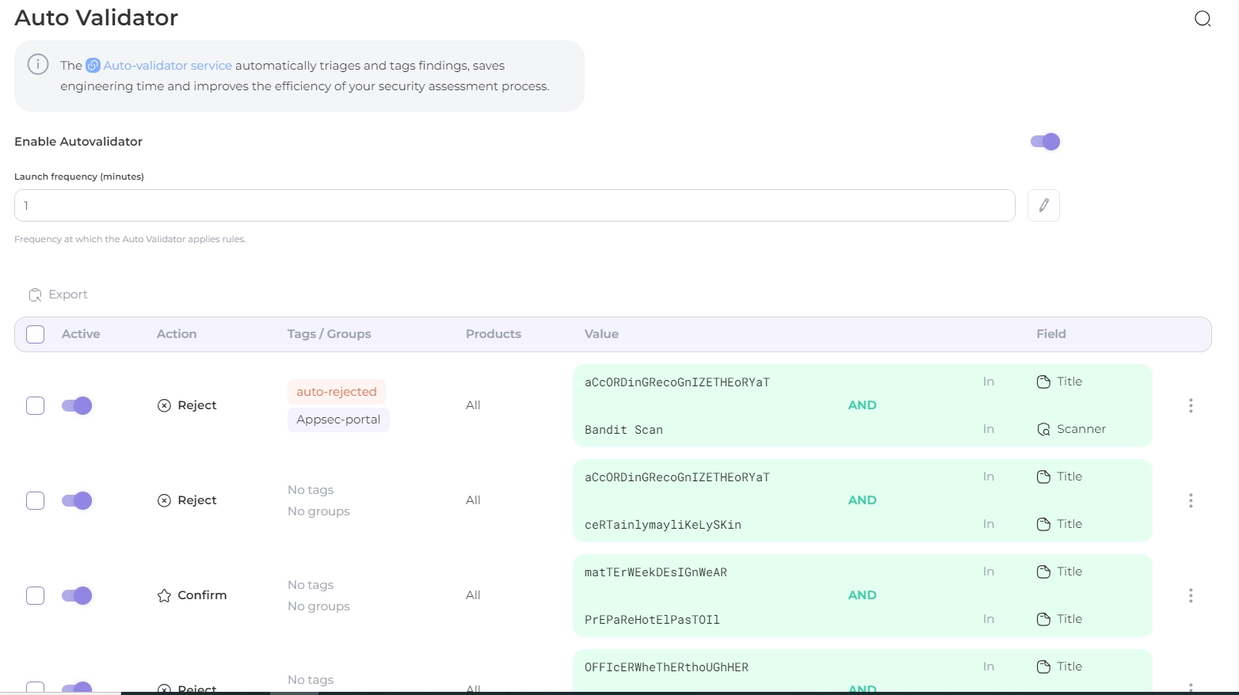Open the Auto-validator service link
Viewport: 1239px width, 695px height.
point(167,66)
